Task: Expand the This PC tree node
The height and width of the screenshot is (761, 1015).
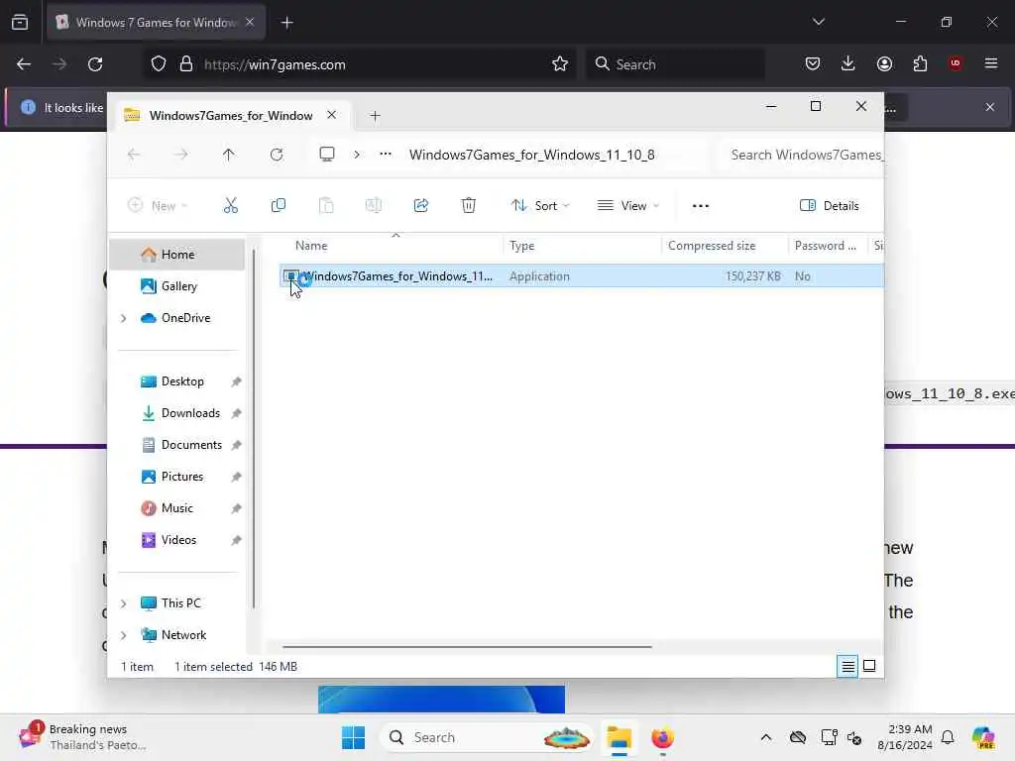Action: tap(124, 603)
